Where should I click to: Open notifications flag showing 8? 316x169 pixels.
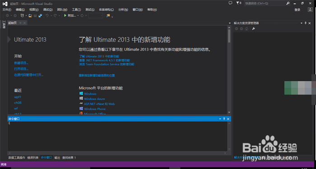[239, 3]
